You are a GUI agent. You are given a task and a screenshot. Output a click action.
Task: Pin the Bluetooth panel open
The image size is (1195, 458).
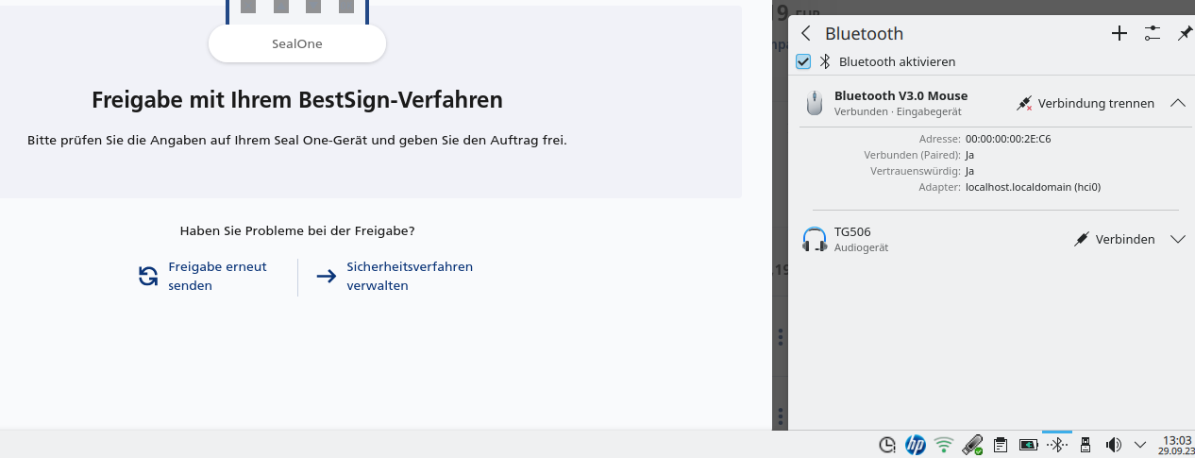click(x=1185, y=34)
